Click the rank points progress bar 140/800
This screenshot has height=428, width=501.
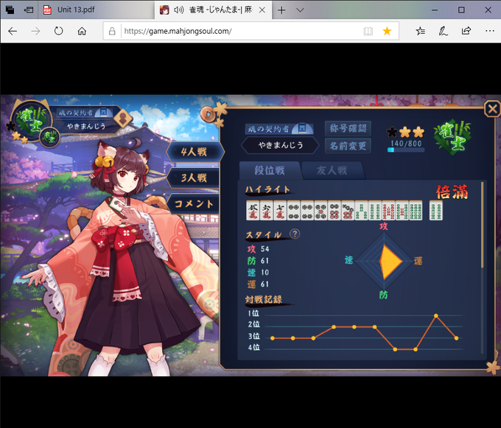[406, 150]
